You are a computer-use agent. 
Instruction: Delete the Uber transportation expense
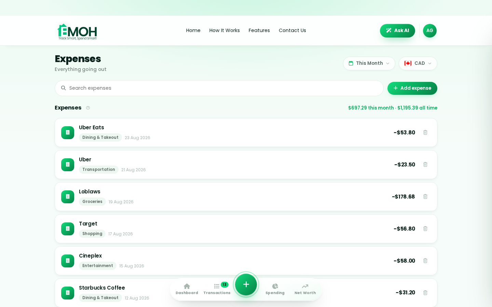click(x=425, y=164)
